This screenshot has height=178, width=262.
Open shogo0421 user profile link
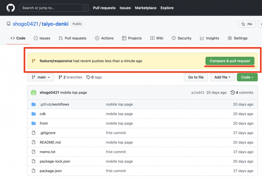pos(25,24)
